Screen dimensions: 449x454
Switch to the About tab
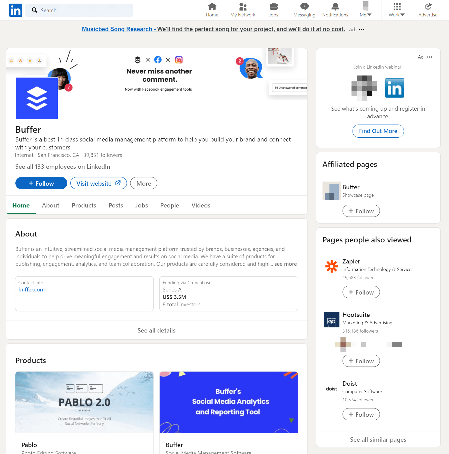51,205
